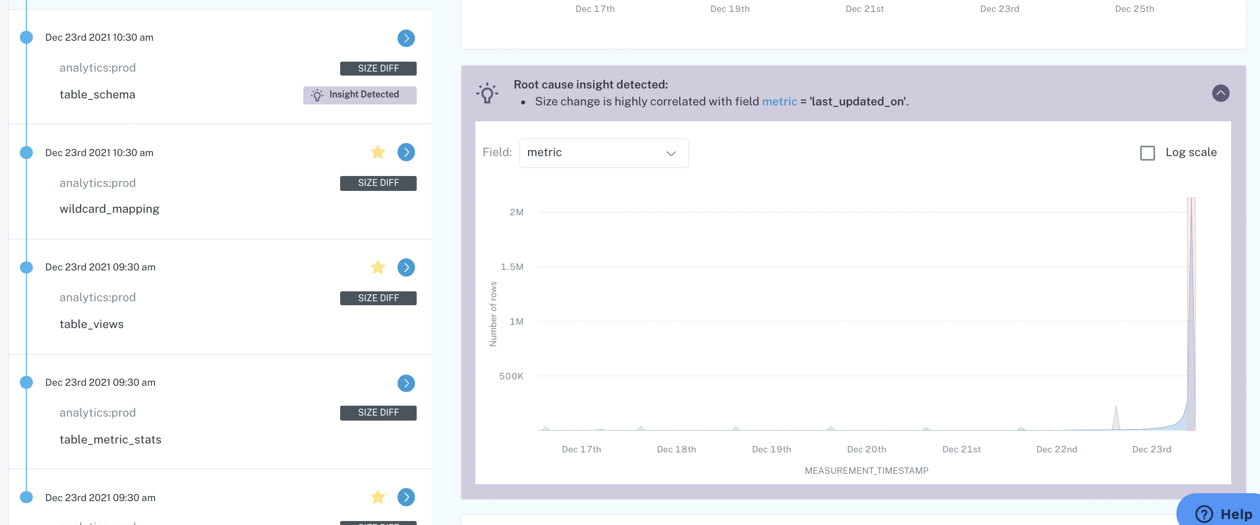1260x525 pixels.
Task: Click the MEASUREMENT_TIMESTAMP axis label
Action: [x=867, y=470]
